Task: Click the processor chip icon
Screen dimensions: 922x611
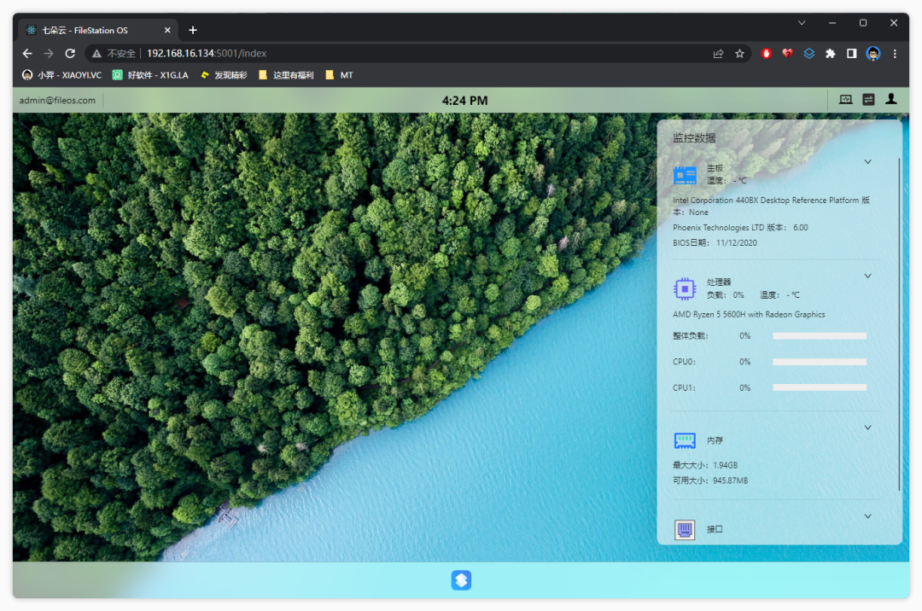Action: 685,288
